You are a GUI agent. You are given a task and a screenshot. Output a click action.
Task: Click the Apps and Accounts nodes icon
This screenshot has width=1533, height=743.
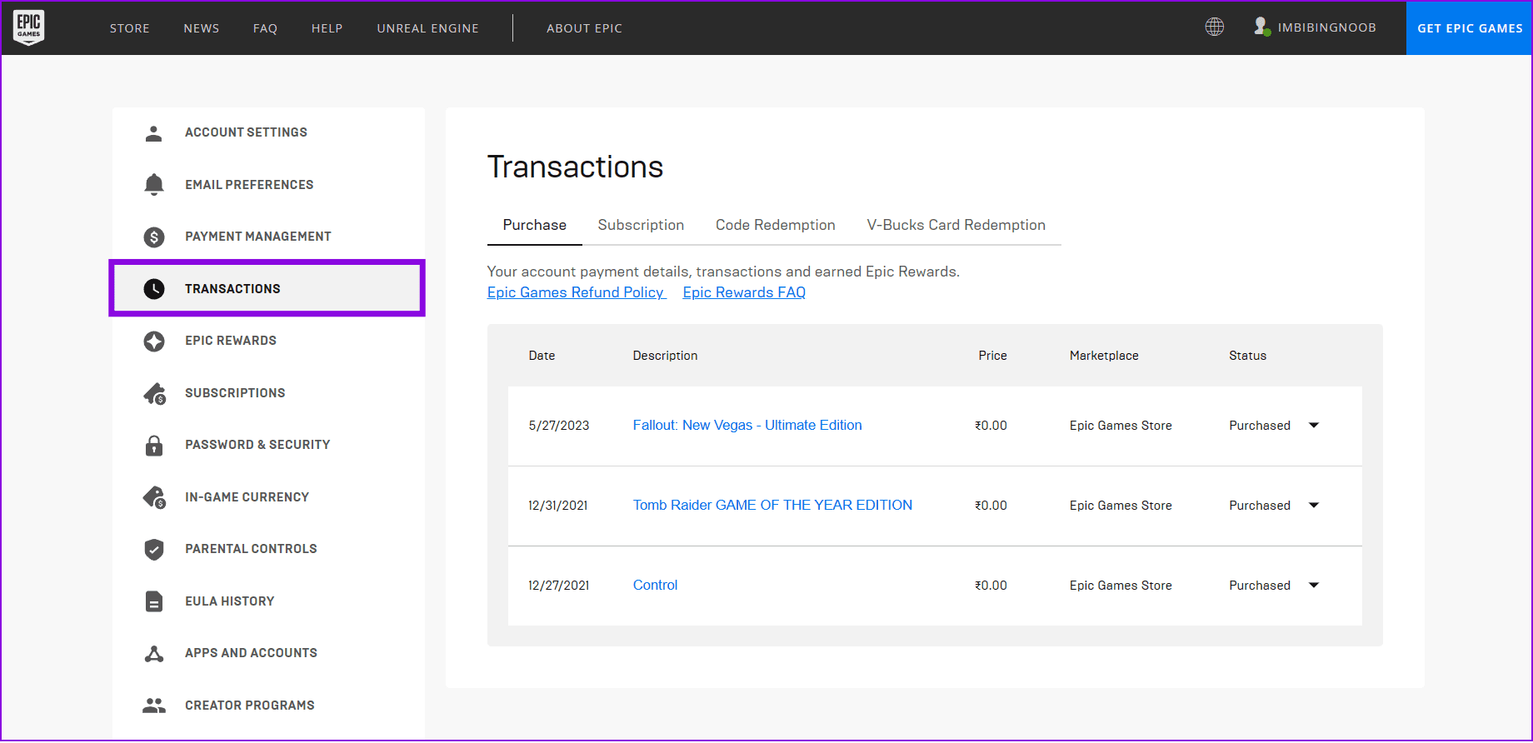point(154,654)
